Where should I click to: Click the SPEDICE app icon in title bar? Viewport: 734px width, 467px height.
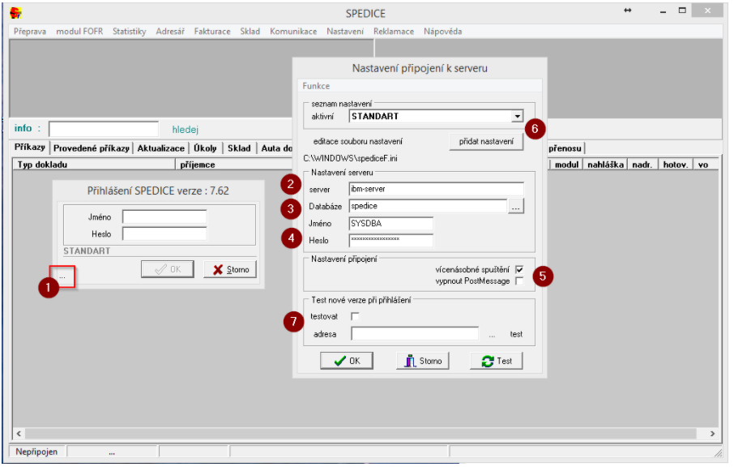coord(16,13)
